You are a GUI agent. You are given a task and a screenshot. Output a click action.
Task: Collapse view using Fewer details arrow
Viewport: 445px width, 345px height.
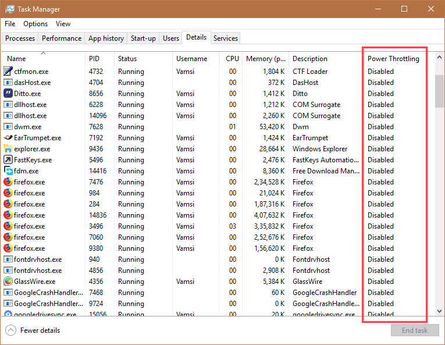tap(10, 330)
